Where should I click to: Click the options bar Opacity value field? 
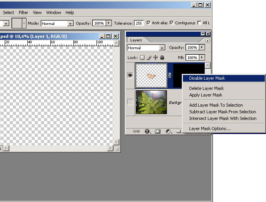(99, 23)
